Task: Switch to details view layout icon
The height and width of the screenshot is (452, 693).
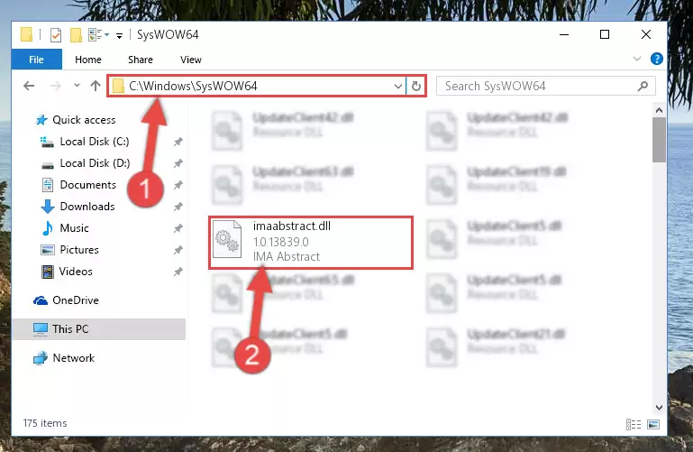Action: (634, 425)
